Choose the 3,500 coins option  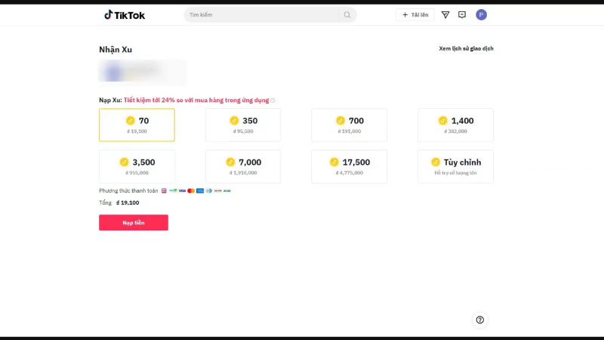coord(137,166)
